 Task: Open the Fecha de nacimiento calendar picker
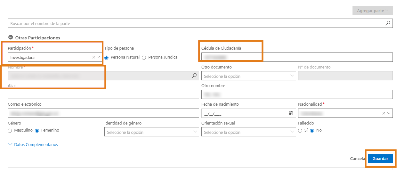click(291, 113)
